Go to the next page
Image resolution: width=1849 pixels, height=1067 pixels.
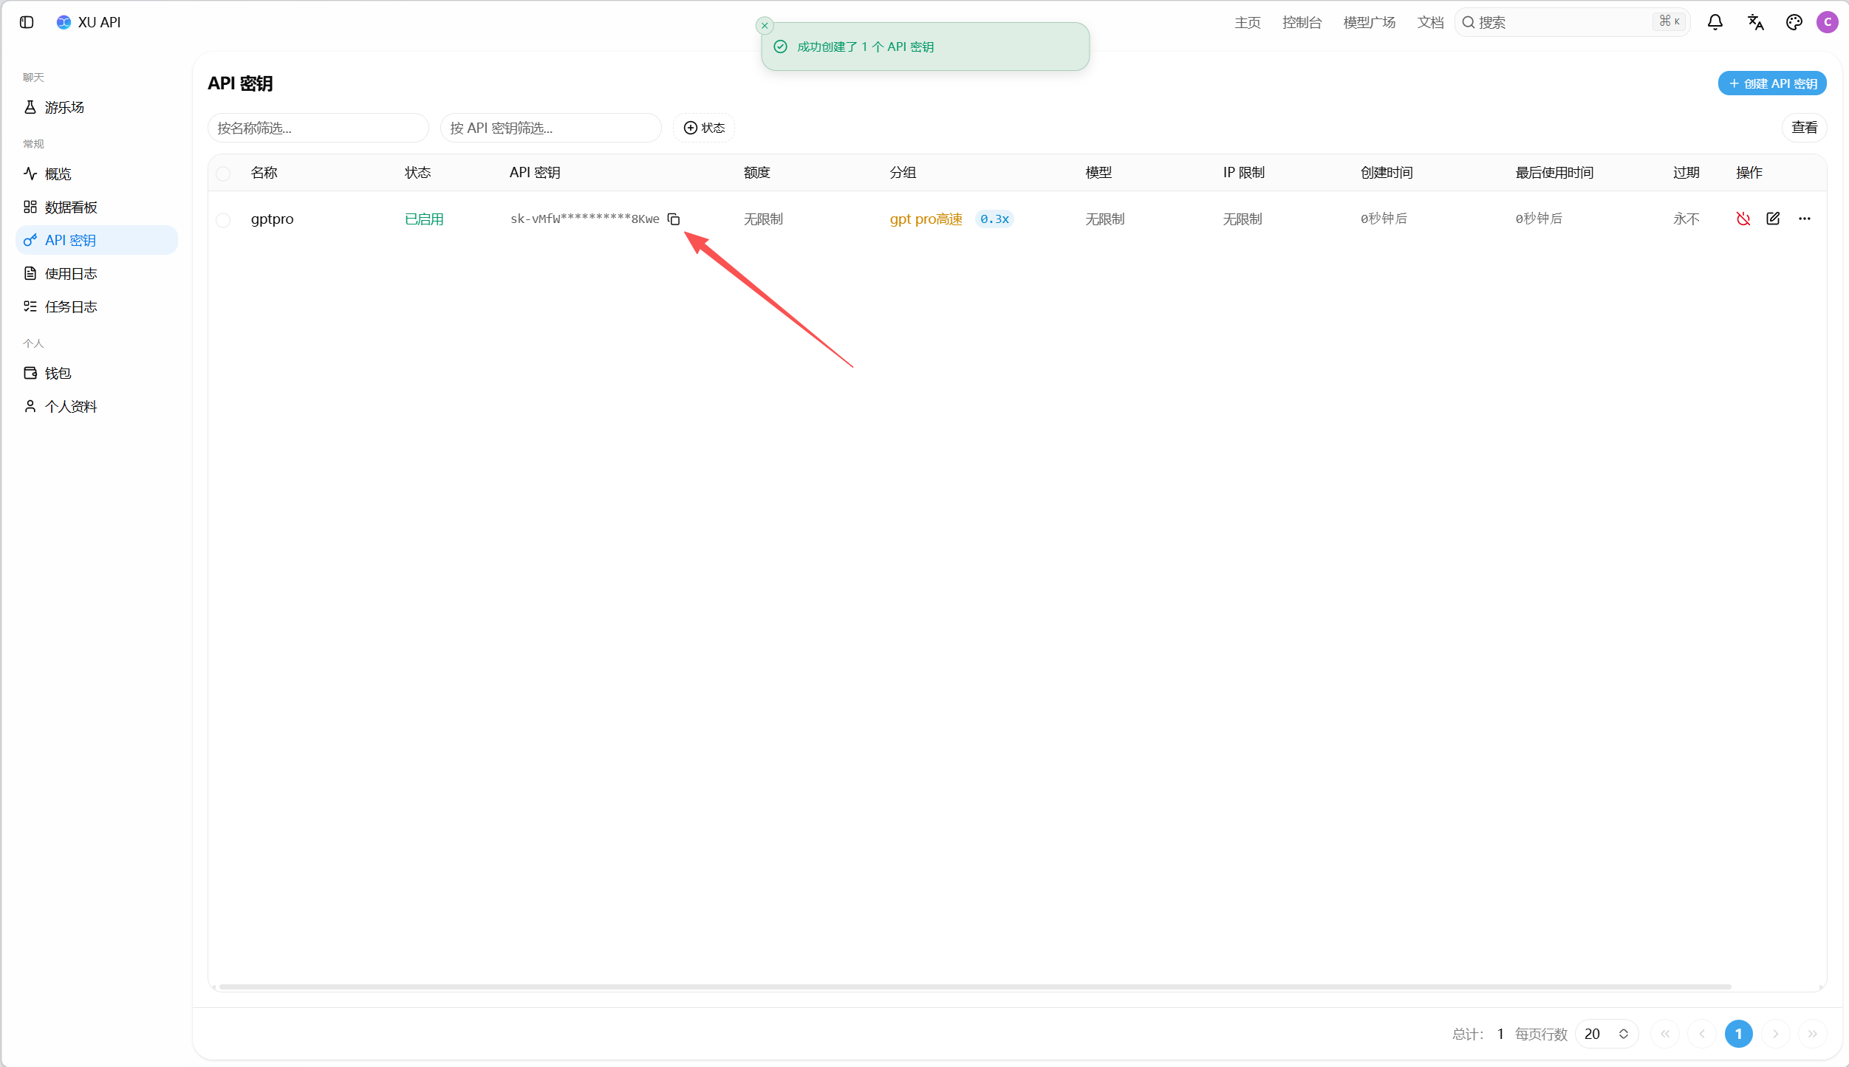point(1776,1034)
